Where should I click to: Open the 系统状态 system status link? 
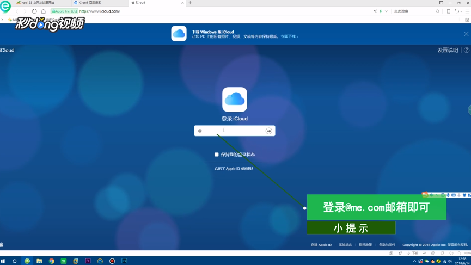point(345,245)
